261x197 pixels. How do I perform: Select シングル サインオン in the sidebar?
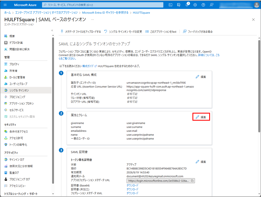coord(19,90)
